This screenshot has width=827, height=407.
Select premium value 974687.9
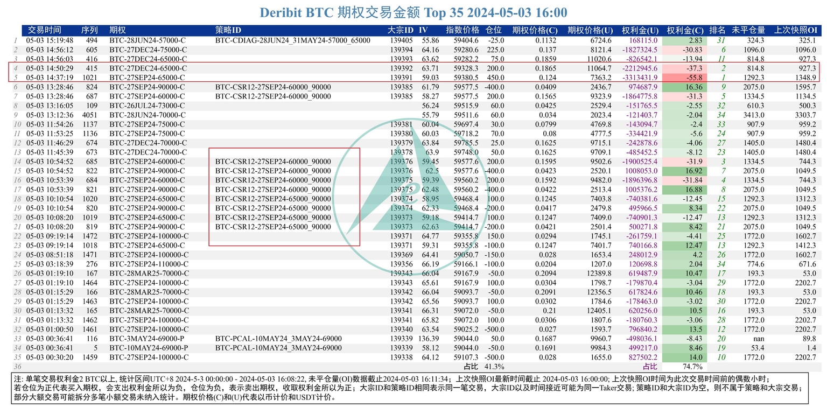tap(643, 87)
